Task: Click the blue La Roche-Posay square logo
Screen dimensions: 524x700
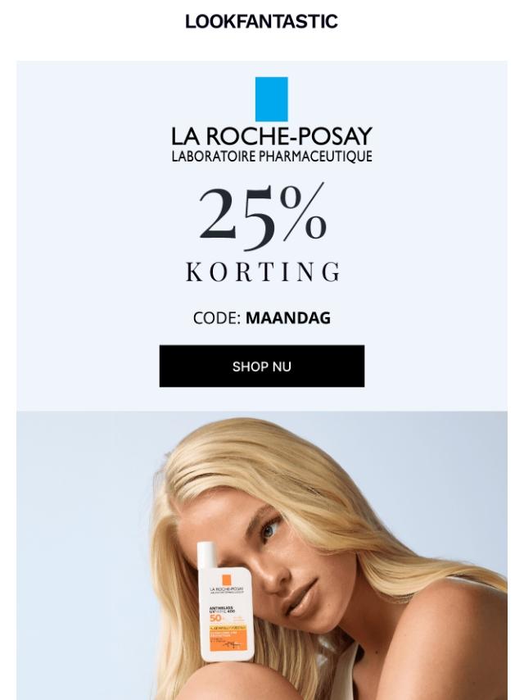Action: point(271,99)
